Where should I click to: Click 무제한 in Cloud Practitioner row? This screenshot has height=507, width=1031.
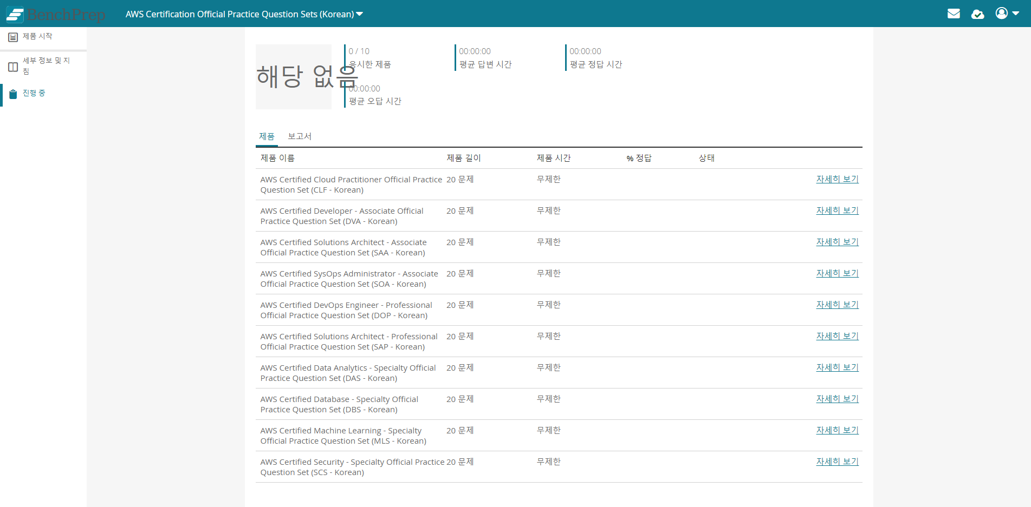548,179
